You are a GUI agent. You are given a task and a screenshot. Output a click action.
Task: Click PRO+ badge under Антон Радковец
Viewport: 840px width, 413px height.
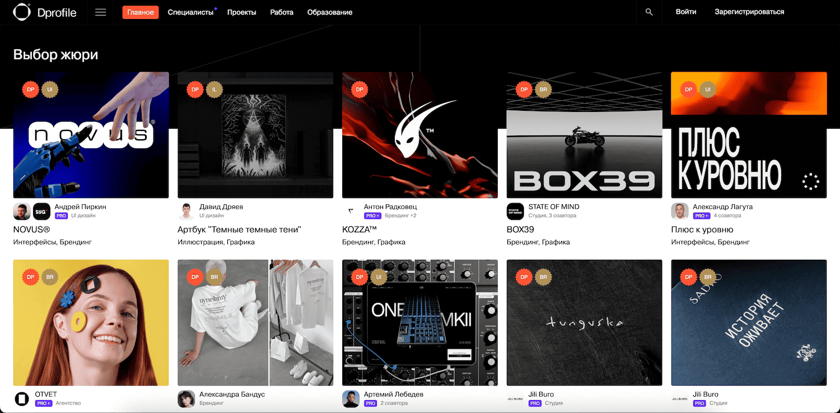tap(373, 215)
